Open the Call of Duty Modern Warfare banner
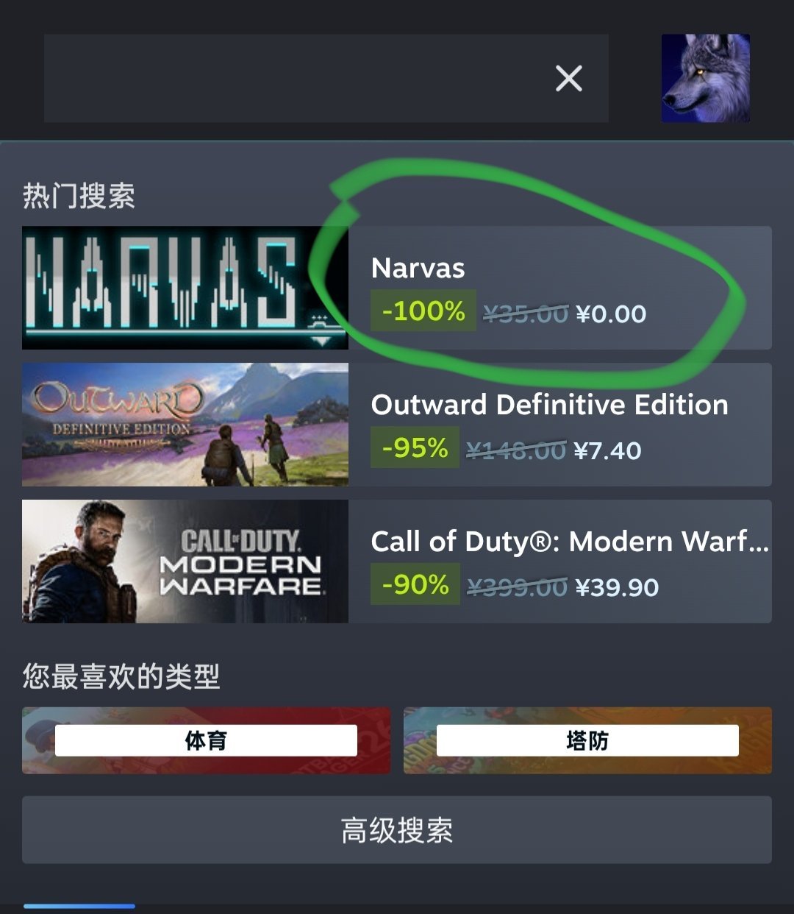The width and height of the screenshot is (794, 914). pos(185,561)
